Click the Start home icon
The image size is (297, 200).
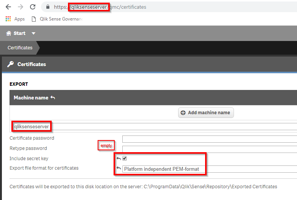(x=9, y=33)
